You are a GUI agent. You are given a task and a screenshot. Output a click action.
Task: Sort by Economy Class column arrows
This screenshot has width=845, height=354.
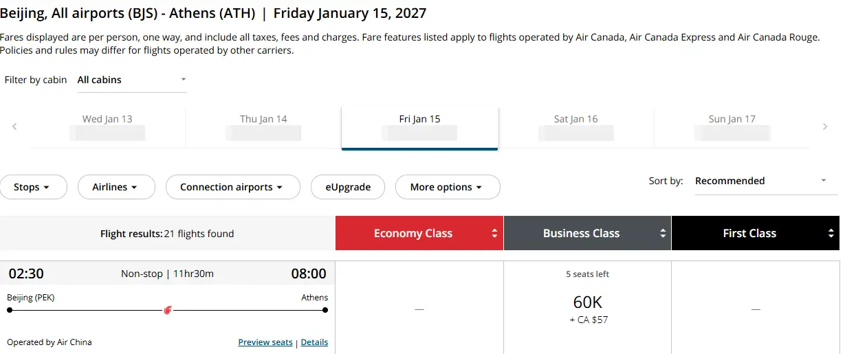tap(494, 234)
